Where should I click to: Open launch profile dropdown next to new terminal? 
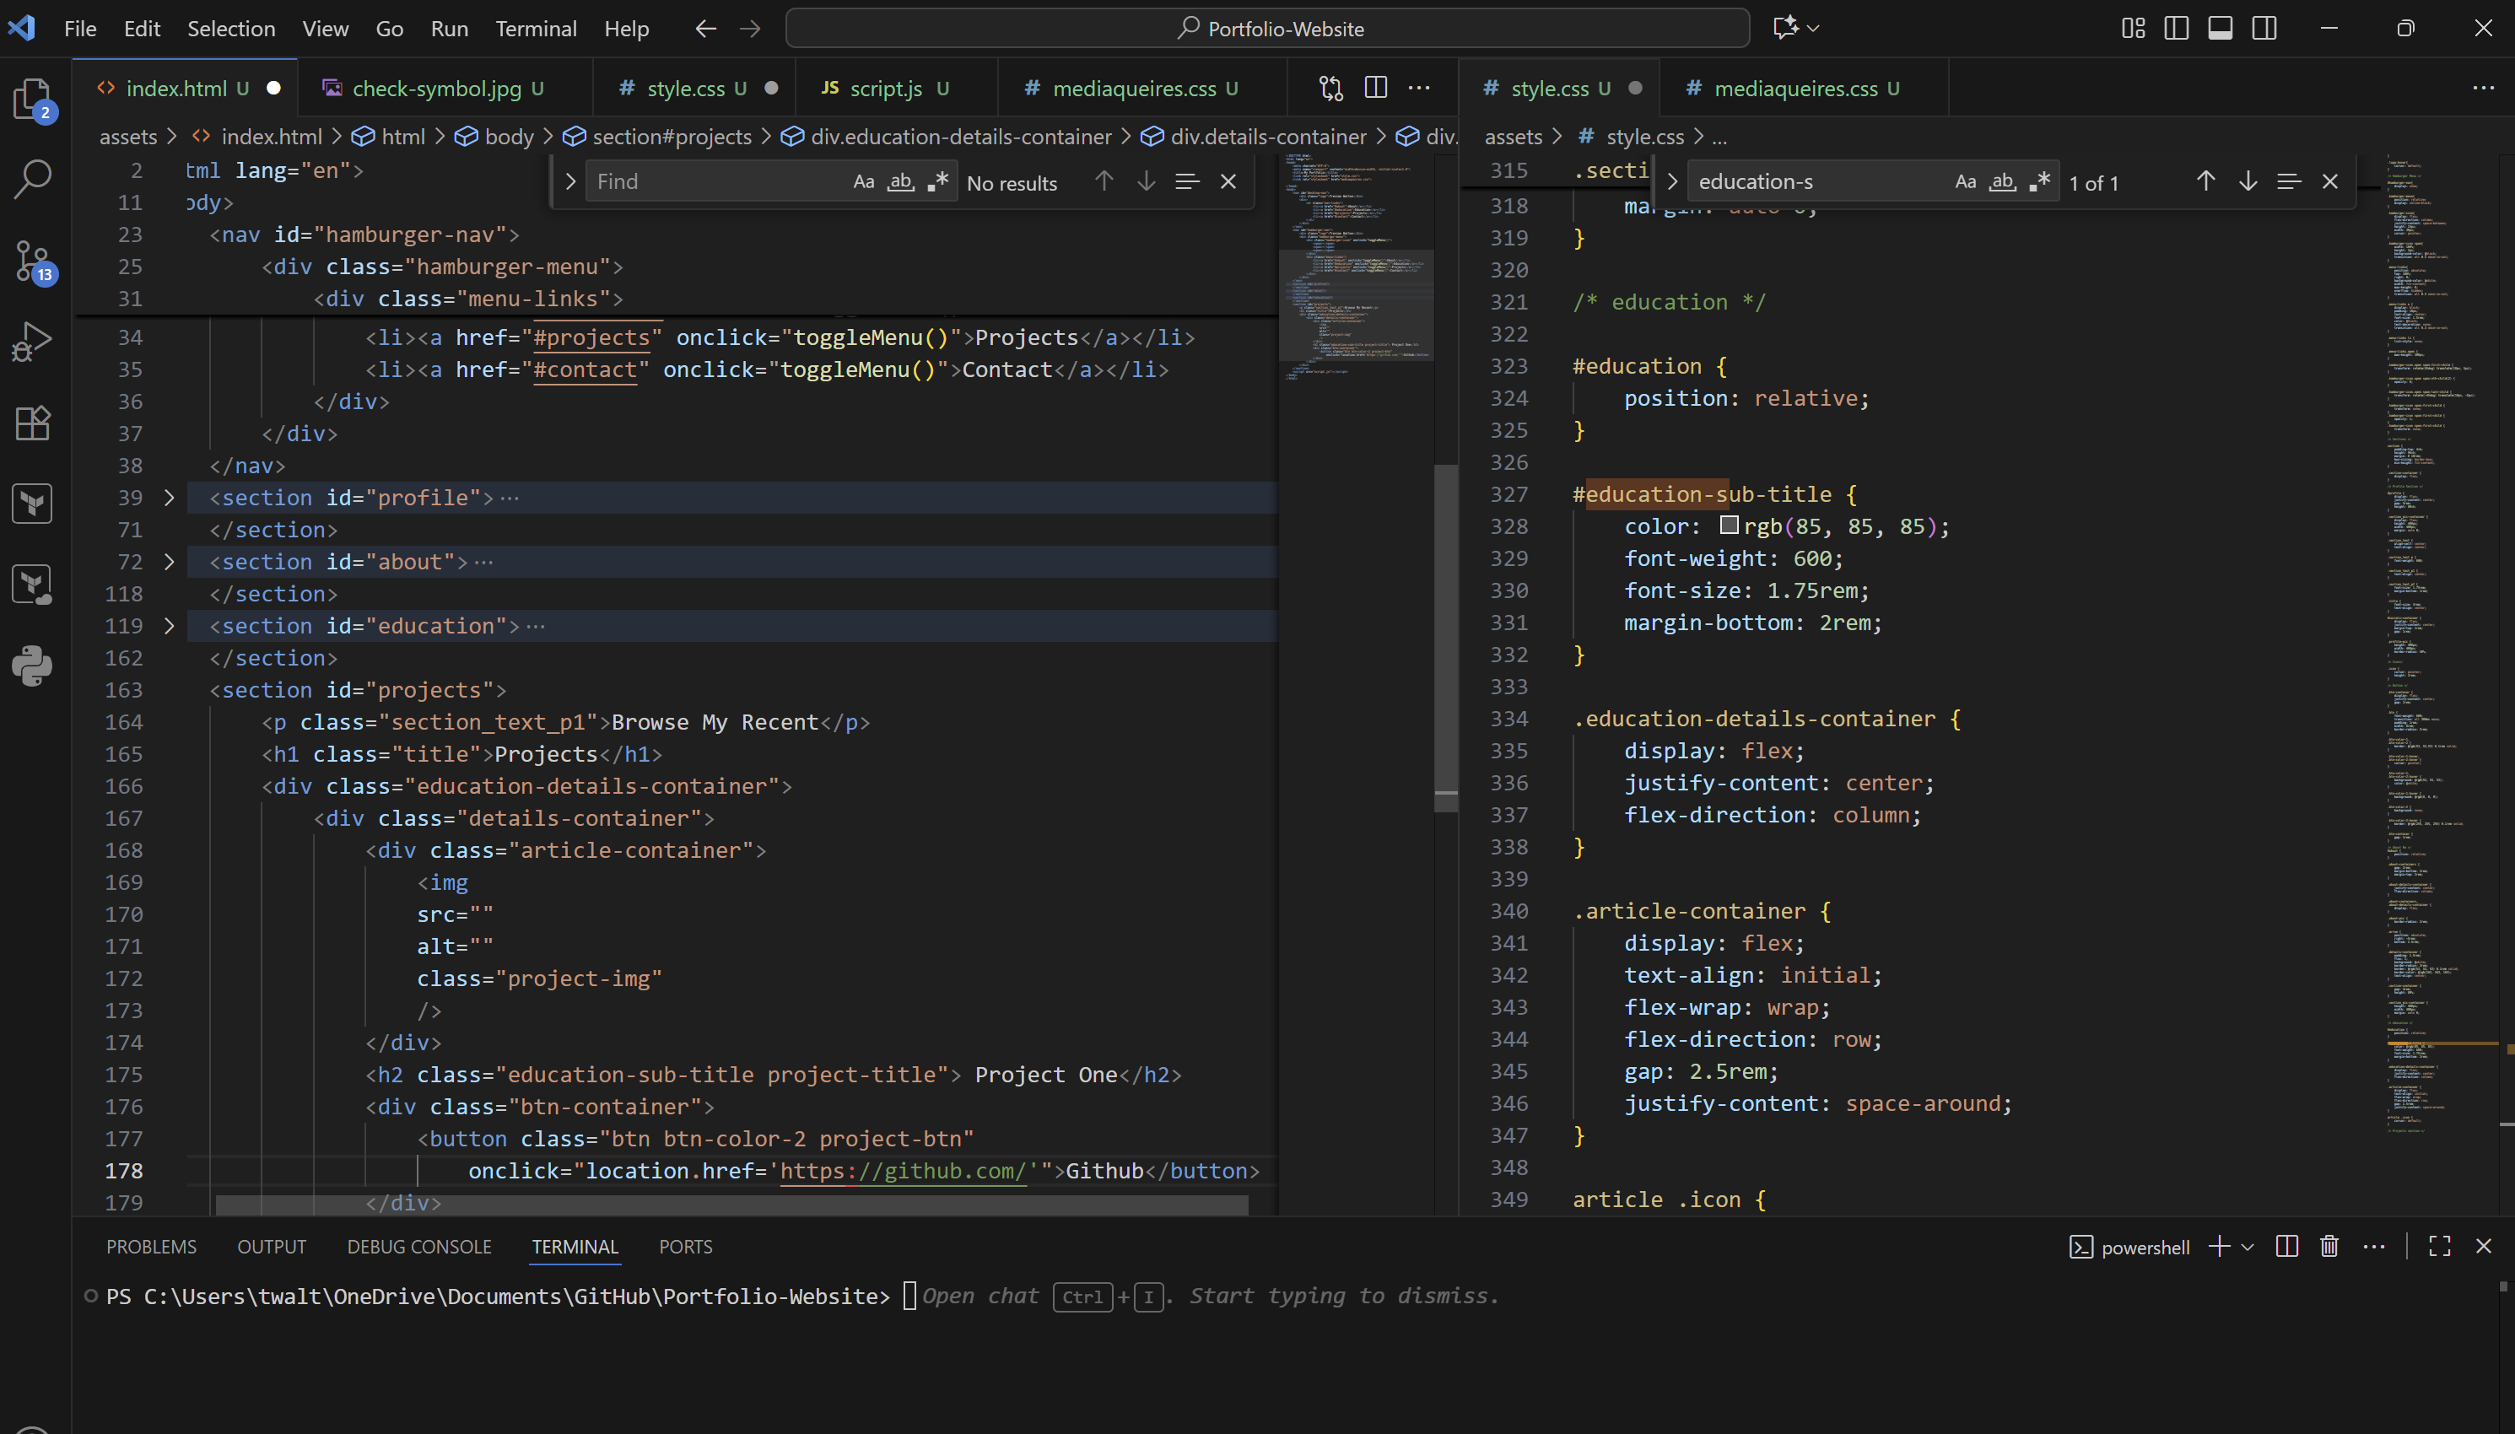(x=2248, y=1247)
